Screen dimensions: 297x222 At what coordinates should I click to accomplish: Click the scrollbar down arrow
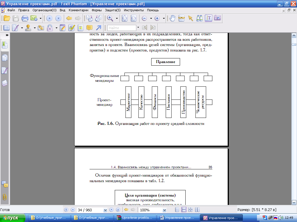pos(294,203)
